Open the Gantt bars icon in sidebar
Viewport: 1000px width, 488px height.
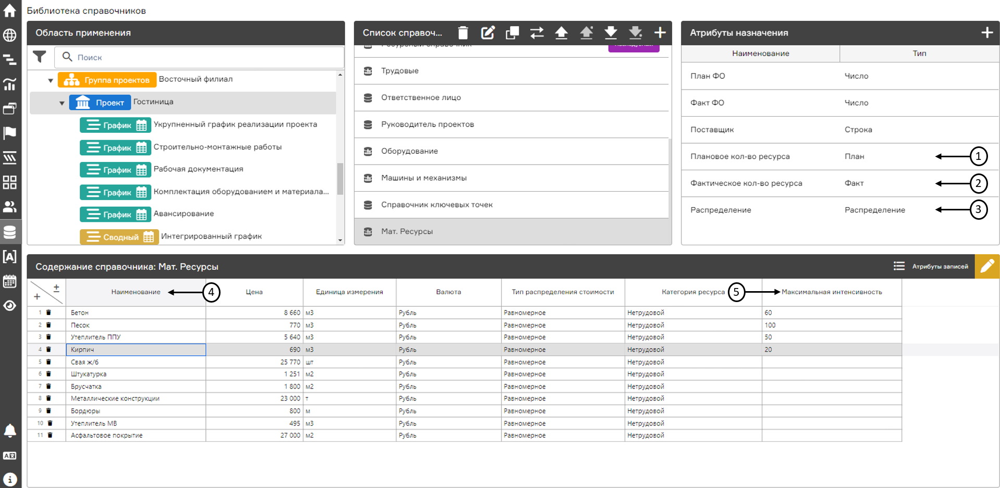click(10, 59)
